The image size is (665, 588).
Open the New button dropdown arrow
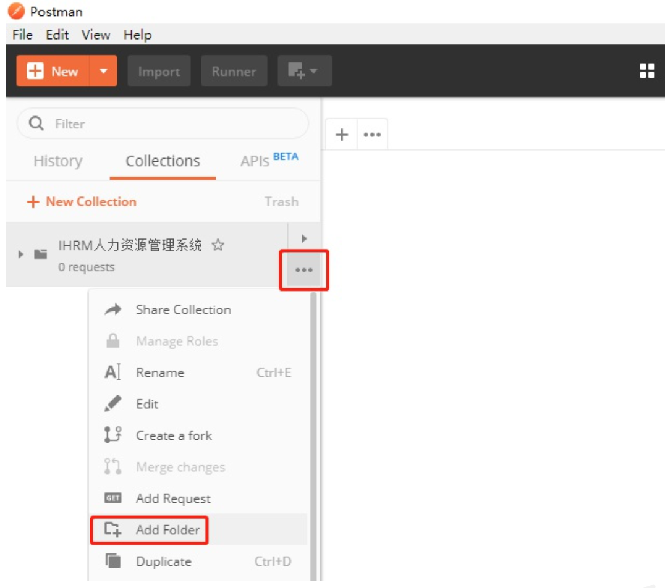[x=103, y=71]
